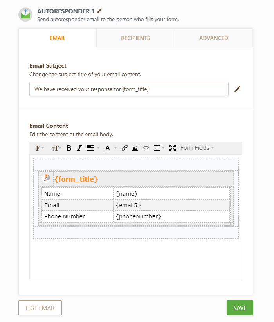274x322 pixels.
Task: Open the HTML source code view
Action: [146, 148]
